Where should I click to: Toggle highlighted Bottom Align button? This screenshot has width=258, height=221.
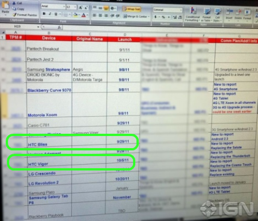tap(106, 8)
